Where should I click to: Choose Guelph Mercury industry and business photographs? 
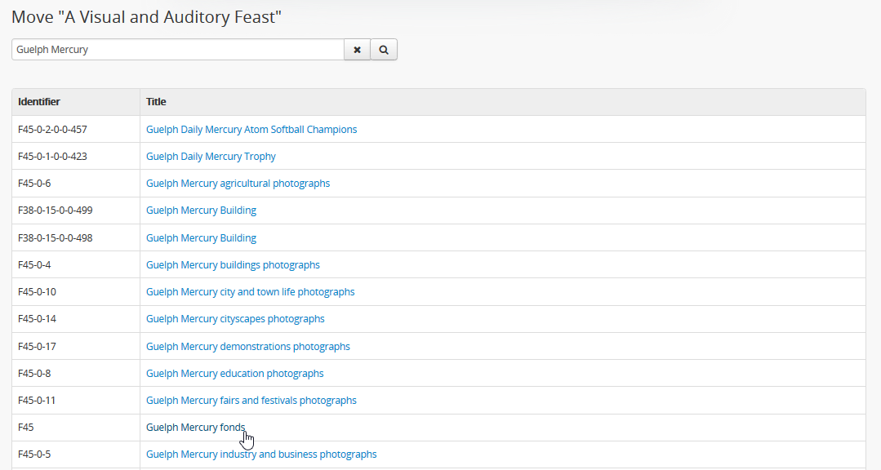tap(261, 454)
